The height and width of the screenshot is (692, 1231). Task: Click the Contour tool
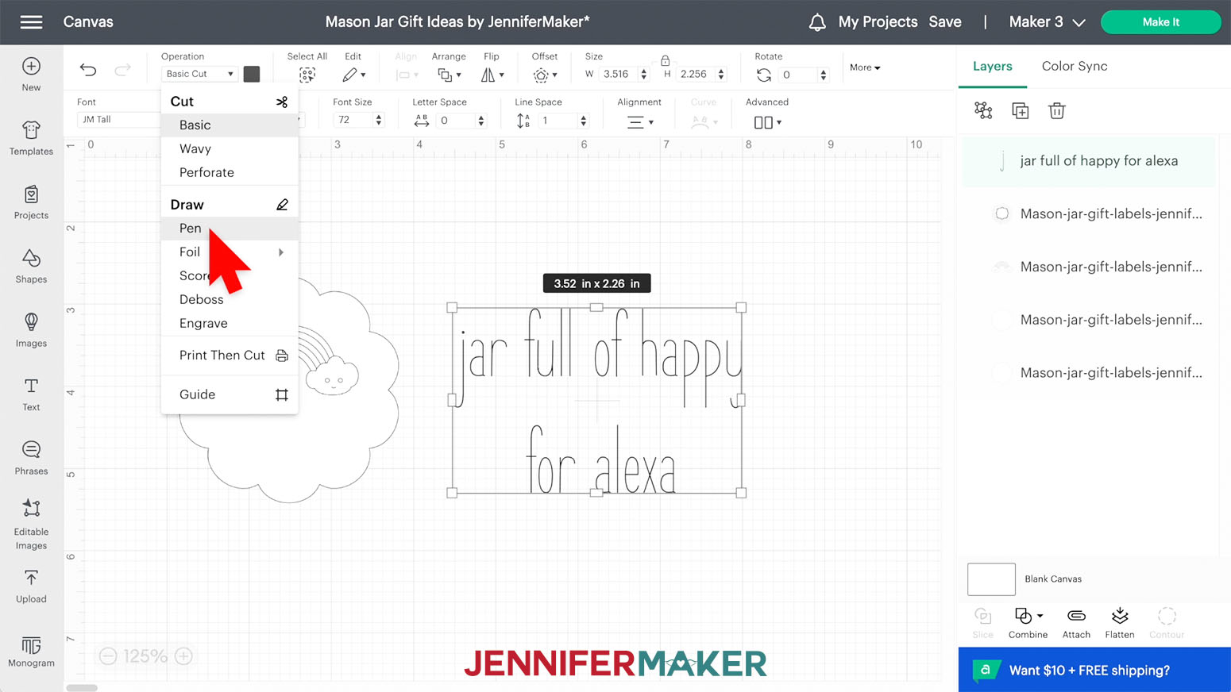(1167, 623)
